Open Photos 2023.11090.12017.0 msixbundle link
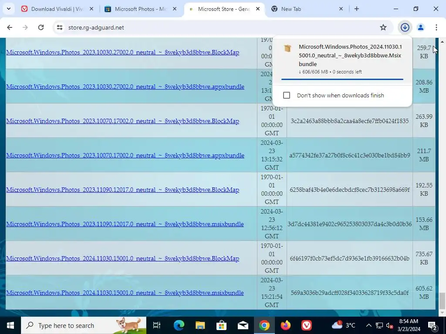Screen dimensions: 446x334 [x=125, y=224]
